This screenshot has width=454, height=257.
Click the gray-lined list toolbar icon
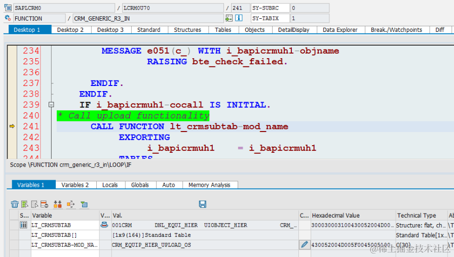point(35,204)
